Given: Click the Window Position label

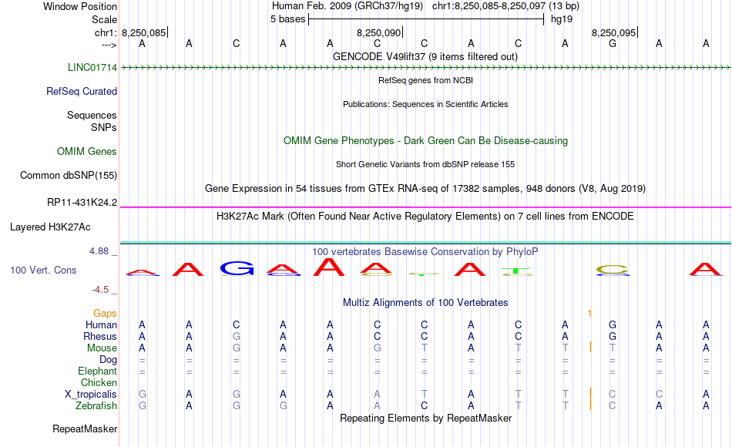Looking at the screenshot, I should click(x=80, y=6).
